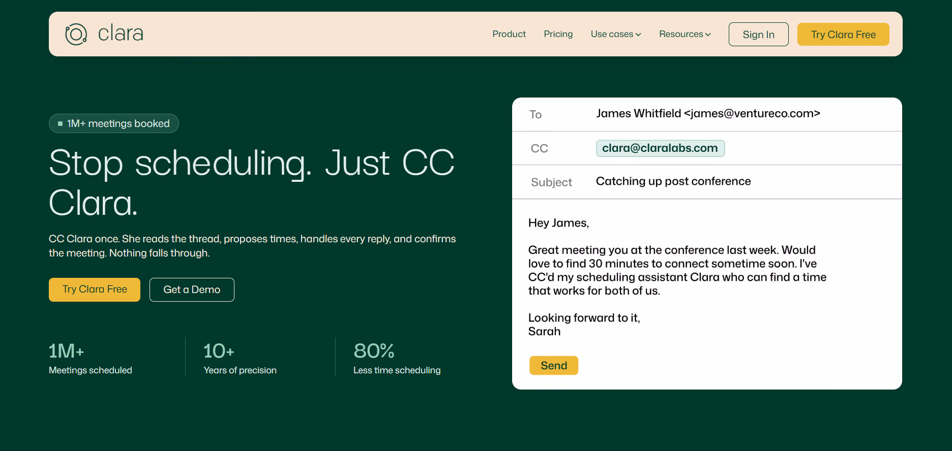Click the Clara logo icon

pyautogui.click(x=76, y=34)
